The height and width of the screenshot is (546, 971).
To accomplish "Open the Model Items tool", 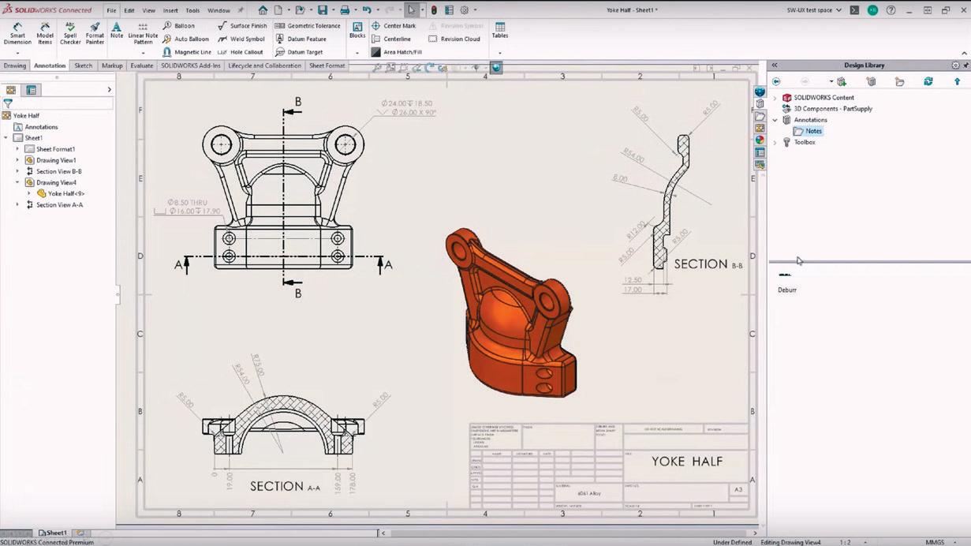I will pyautogui.click(x=45, y=33).
